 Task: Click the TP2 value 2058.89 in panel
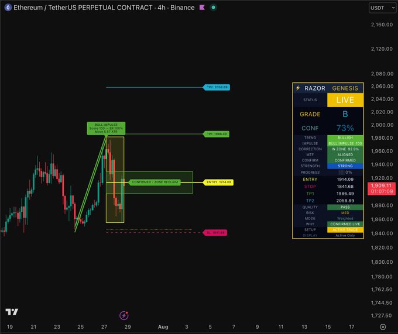345,201
